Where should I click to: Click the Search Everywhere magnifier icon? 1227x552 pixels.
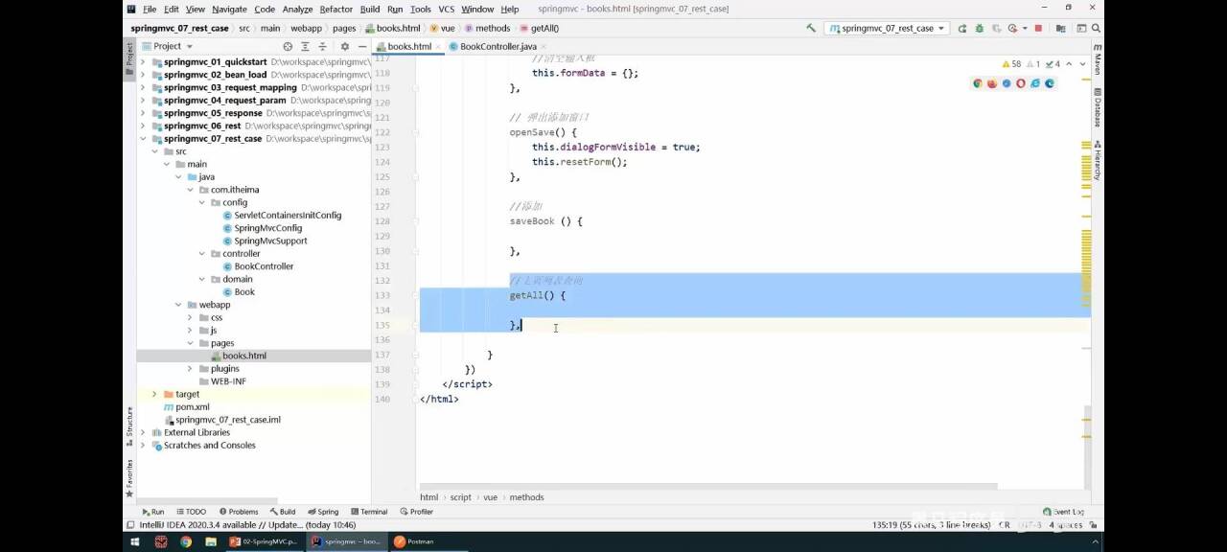pyautogui.click(x=1096, y=28)
